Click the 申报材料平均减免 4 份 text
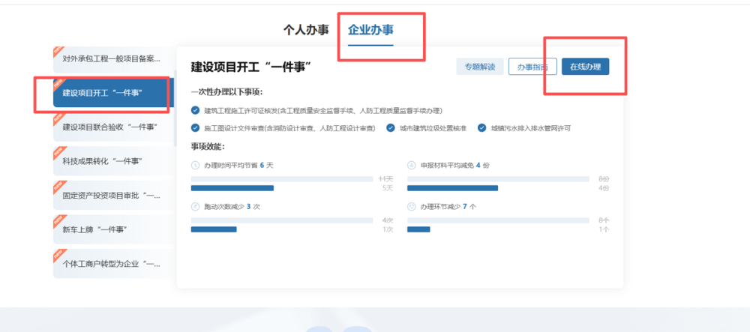750x332 pixels. point(455,166)
